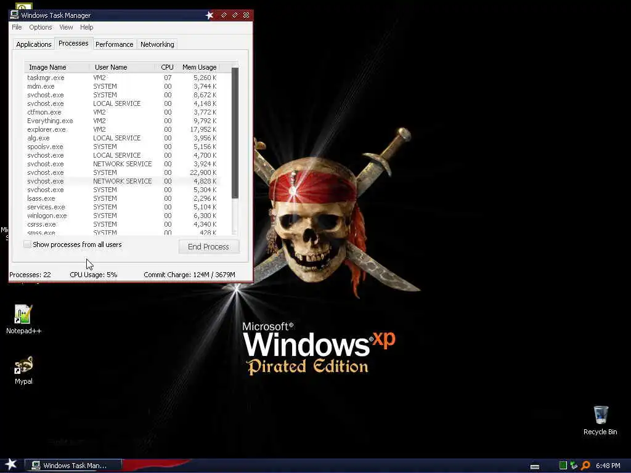Open the Notepad++ desktop shortcut

(23, 319)
